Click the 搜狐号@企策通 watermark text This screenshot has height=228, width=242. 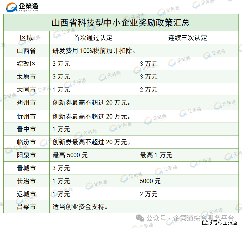coord(219,222)
